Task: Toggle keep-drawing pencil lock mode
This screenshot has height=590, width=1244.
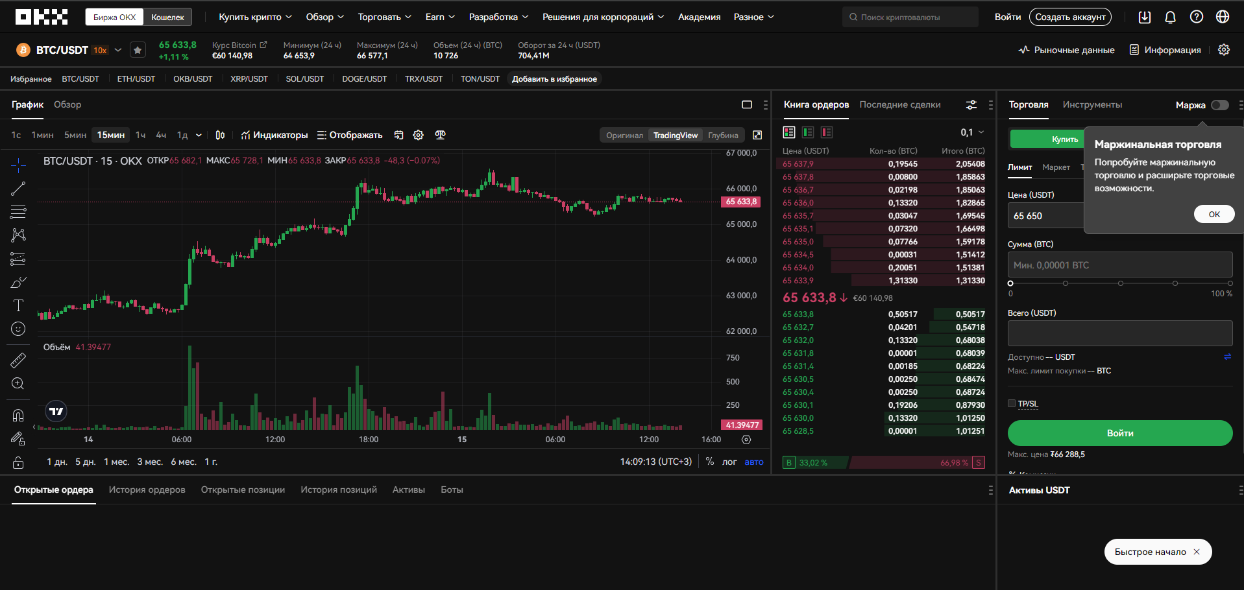Action: click(x=18, y=439)
